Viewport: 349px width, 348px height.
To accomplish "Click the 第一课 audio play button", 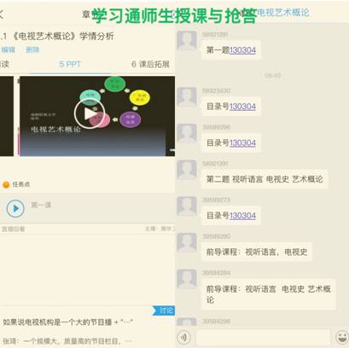I will click(15, 208).
